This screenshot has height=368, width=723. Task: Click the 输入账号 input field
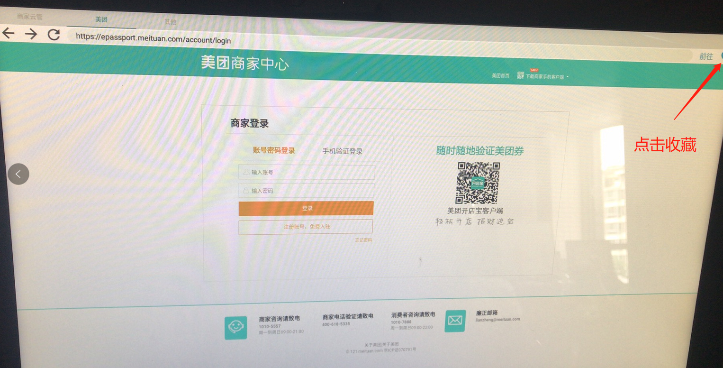(x=307, y=172)
